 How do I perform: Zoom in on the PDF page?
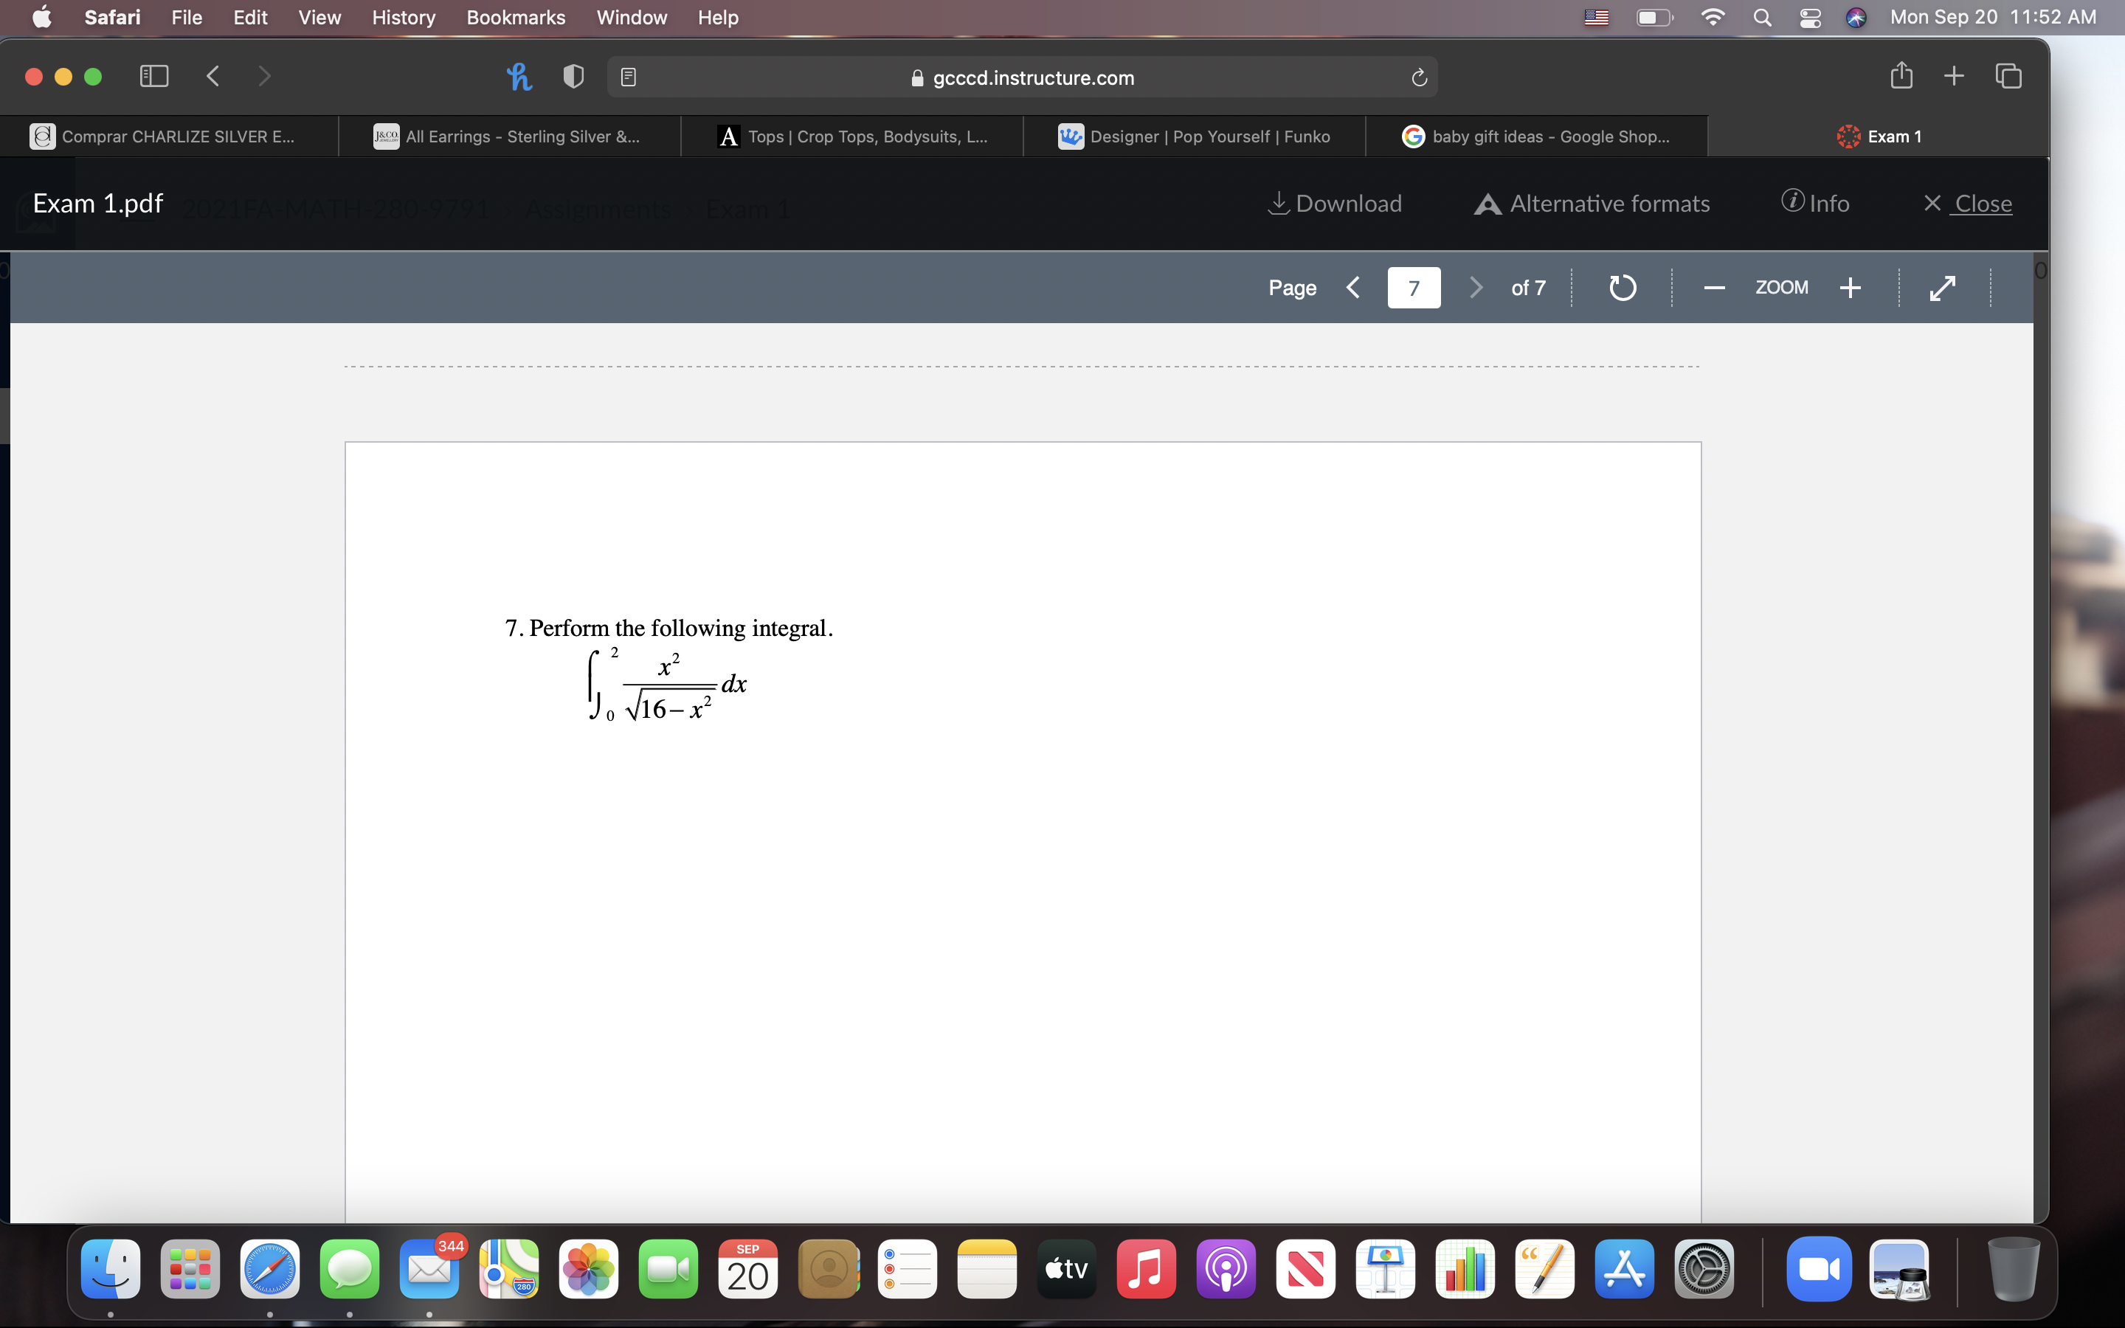1851,287
